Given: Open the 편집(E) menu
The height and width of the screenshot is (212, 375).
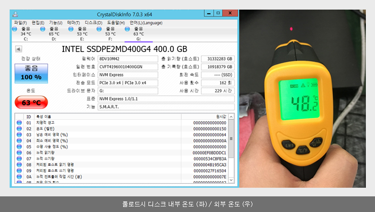Looking at the screenshot, I should (38, 23).
